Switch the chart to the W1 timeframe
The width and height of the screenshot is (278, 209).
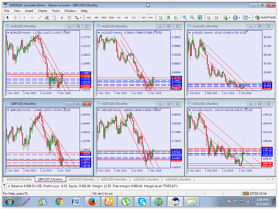click(x=143, y=17)
